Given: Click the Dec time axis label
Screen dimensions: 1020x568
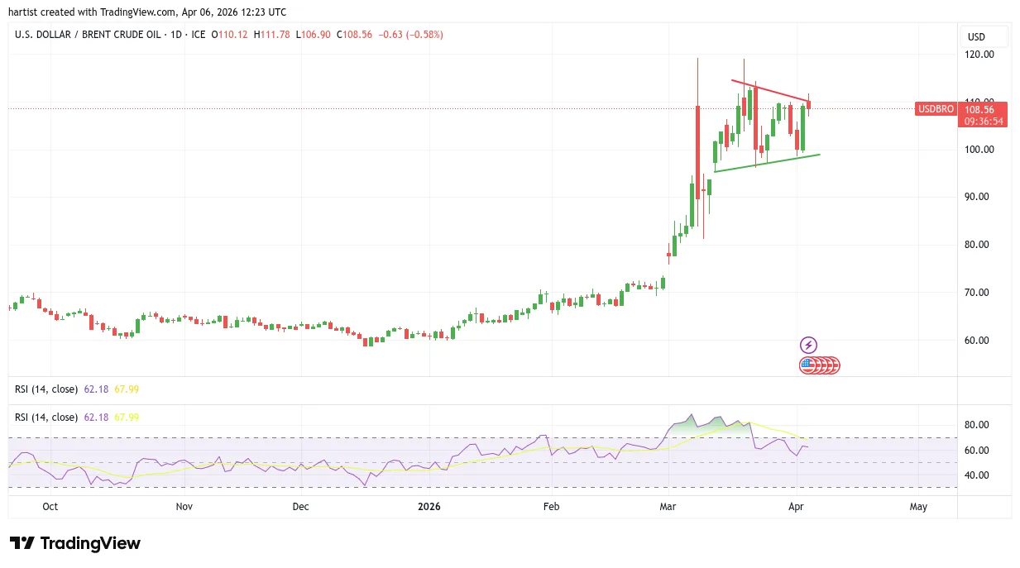Looking at the screenshot, I should pos(300,506).
